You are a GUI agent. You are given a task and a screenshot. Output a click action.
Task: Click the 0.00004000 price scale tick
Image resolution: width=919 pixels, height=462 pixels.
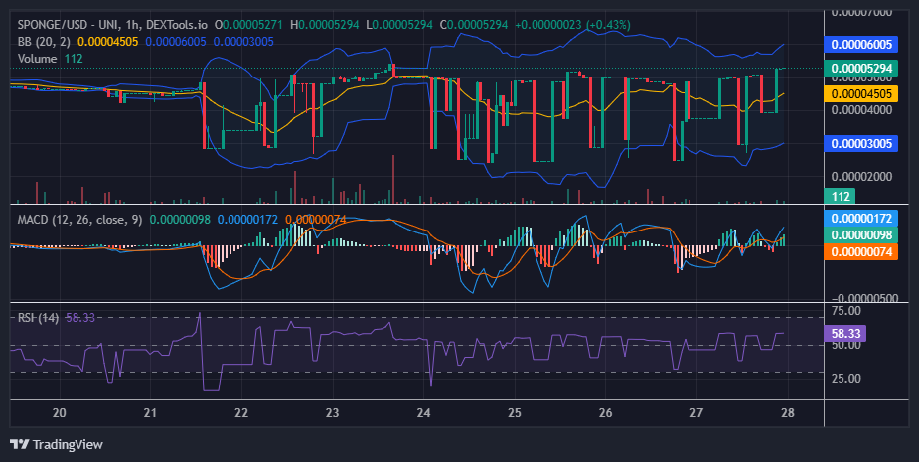pos(861,110)
